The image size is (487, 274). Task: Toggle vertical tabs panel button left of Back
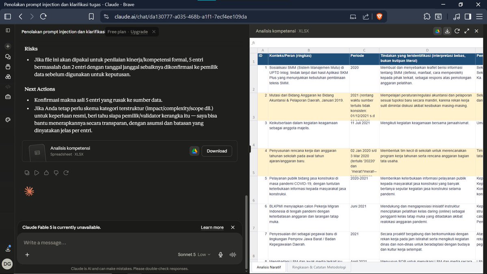(x=8, y=17)
